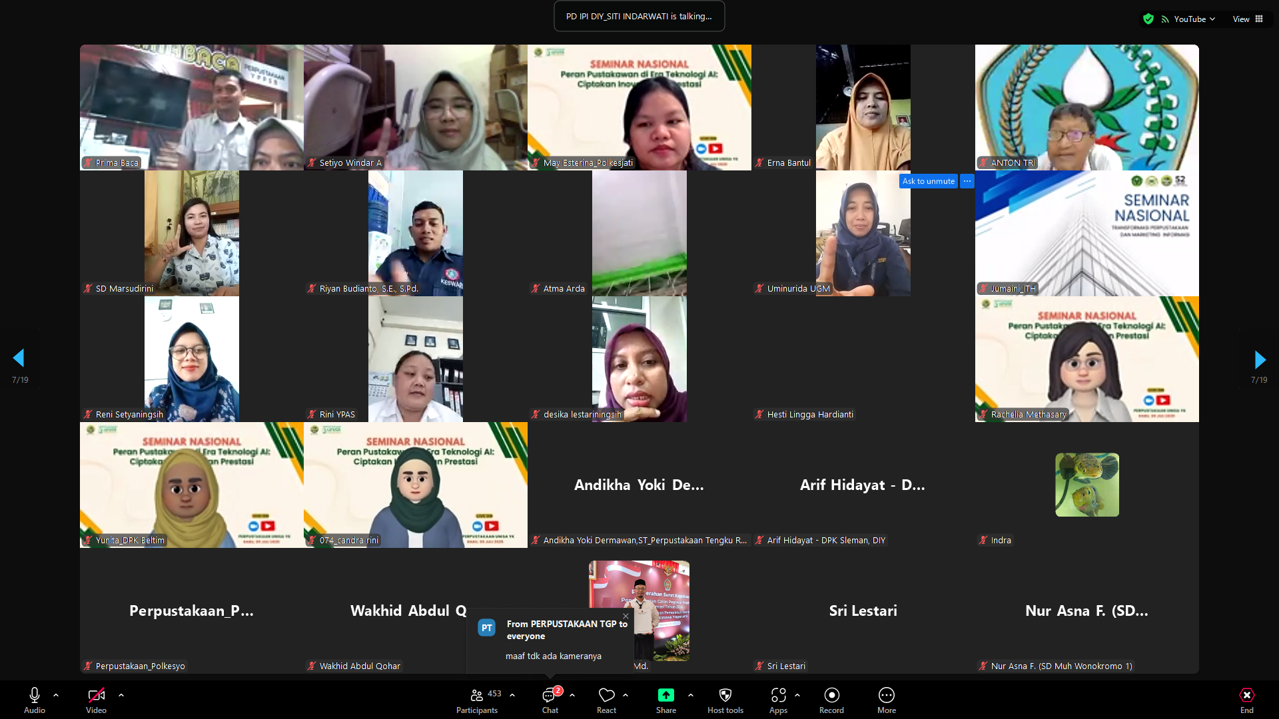This screenshot has height=719, width=1279.
Task: Open the More options menu
Action: [887, 700]
